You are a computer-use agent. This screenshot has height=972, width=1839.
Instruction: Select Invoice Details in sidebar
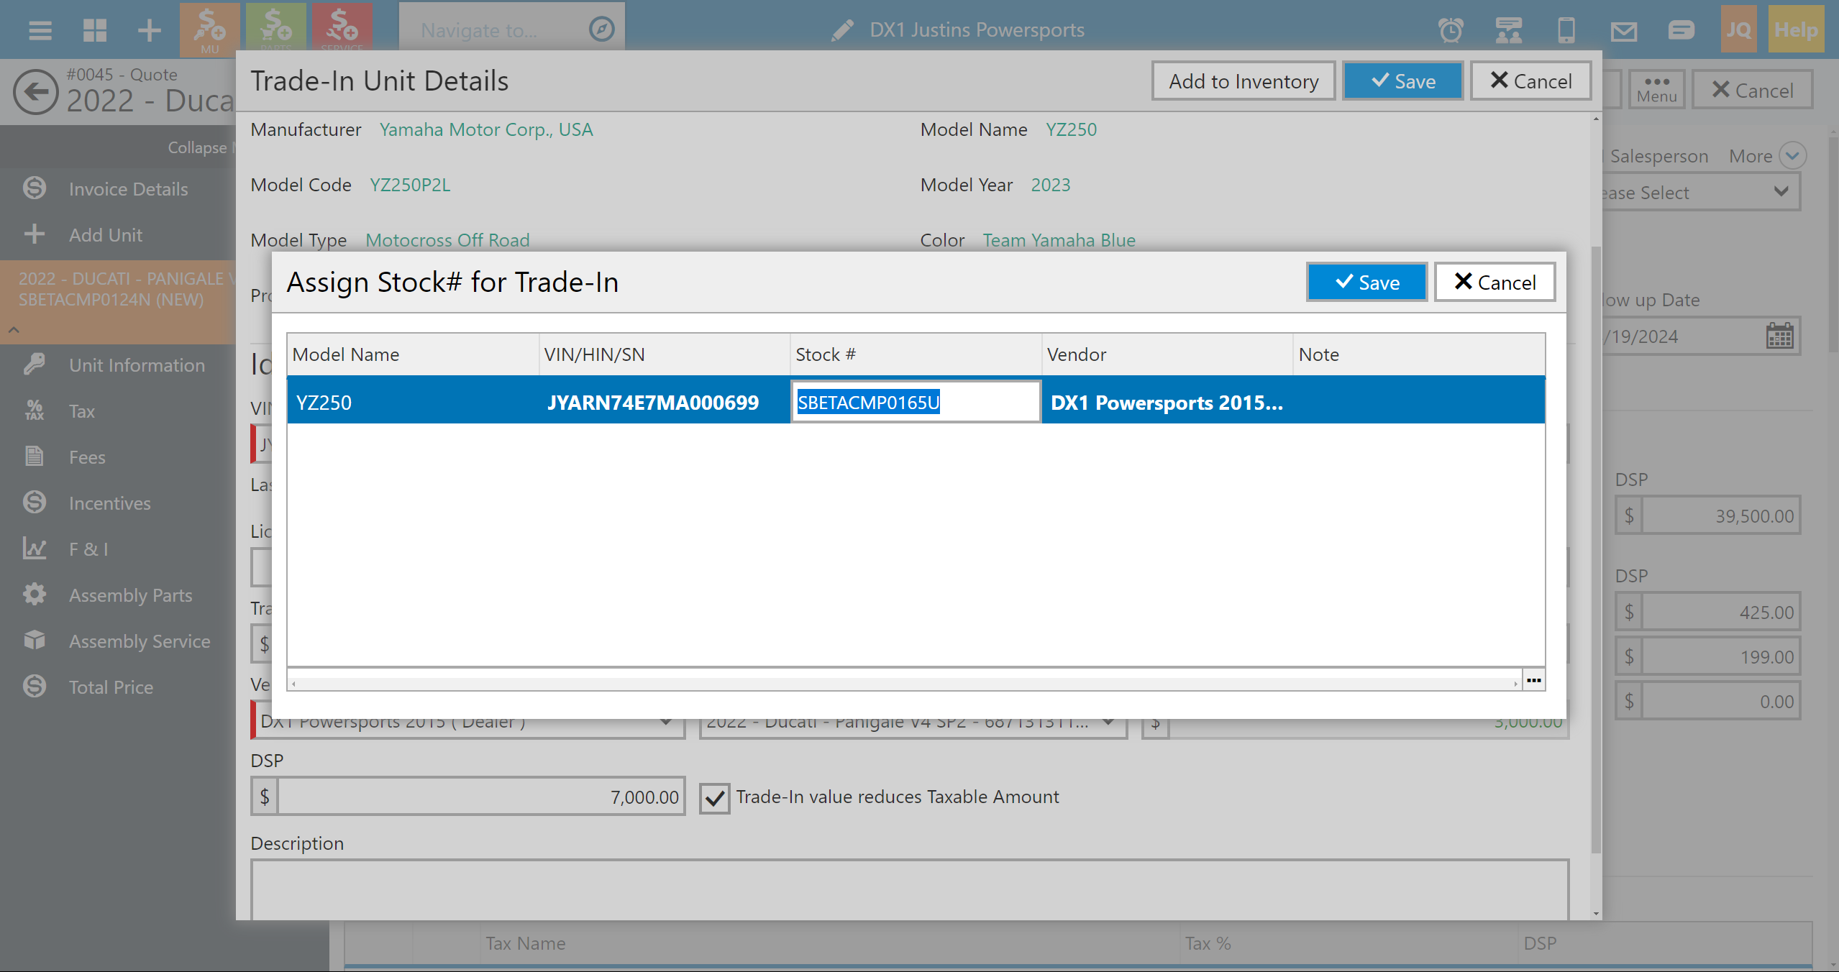[x=128, y=189]
